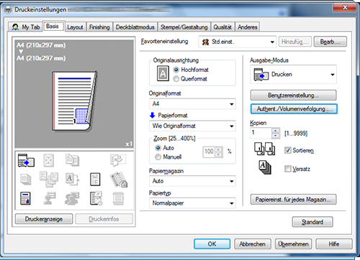The image size is (360, 260).
Task: Click the greyed header/footer barrel-shaped status icon
Action: (x=118, y=198)
